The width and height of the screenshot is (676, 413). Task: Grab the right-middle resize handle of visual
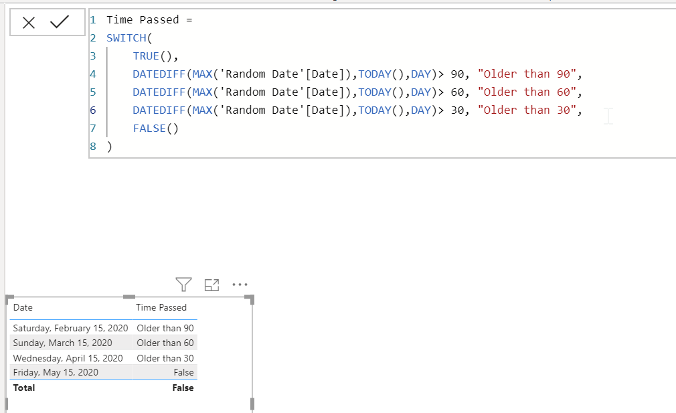(252, 404)
